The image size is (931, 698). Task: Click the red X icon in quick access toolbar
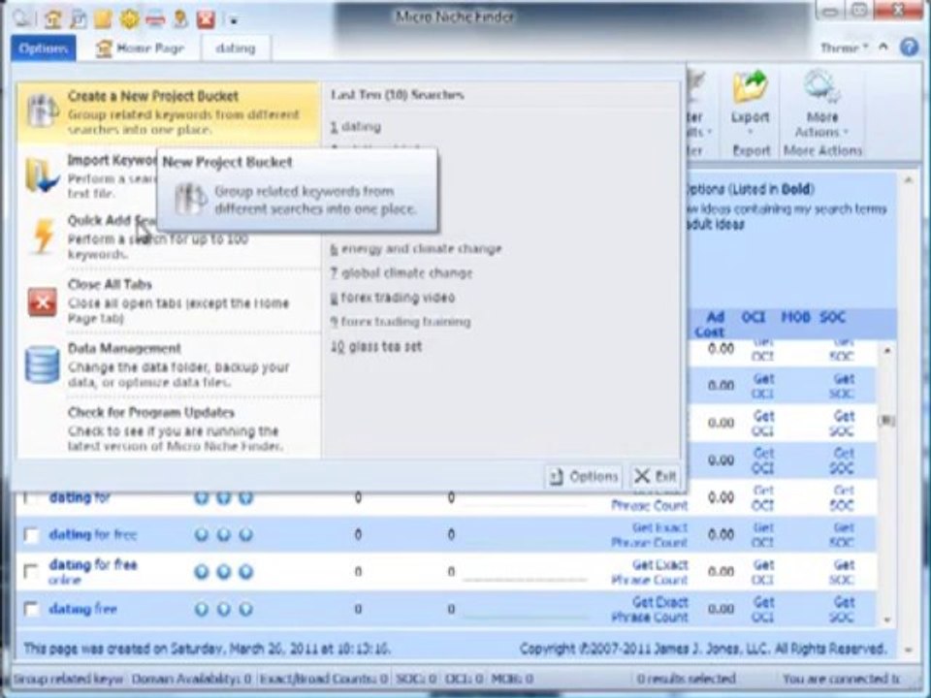[x=206, y=19]
